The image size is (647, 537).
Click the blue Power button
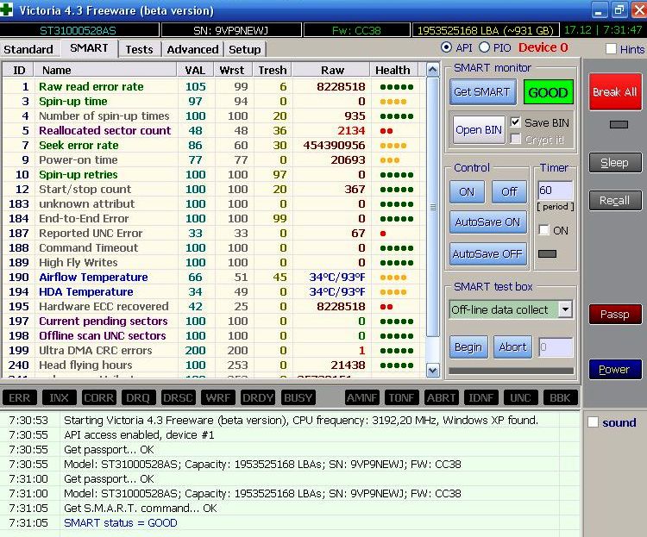615,369
